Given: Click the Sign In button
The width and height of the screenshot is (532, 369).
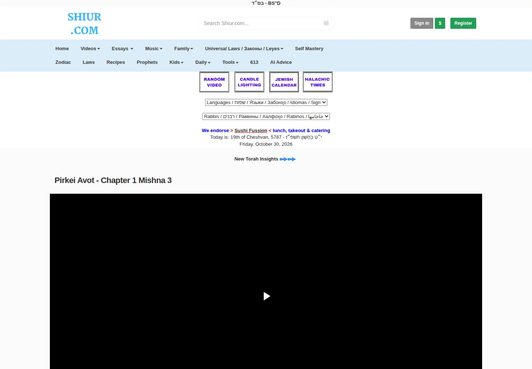Looking at the screenshot, I should click(422, 23).
